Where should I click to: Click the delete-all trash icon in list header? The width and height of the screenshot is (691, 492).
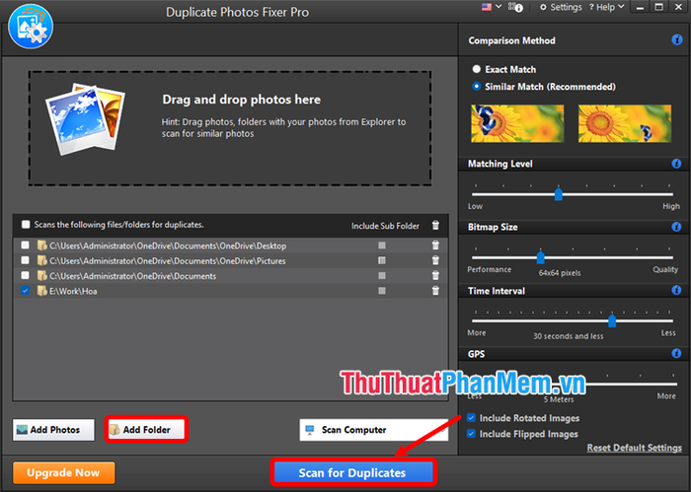point(435,226)
